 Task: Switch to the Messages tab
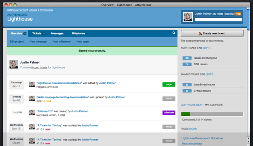(x=57, y=33)
